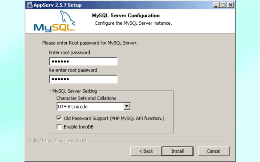The width and height of the screenshot is (260, 162).
Task: Toggle Old Password Support checkbox
Action: pyautogui.click(x=59, y=118)
